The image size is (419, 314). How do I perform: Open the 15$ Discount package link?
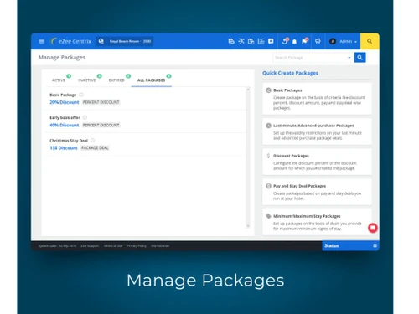pos(64,148)
